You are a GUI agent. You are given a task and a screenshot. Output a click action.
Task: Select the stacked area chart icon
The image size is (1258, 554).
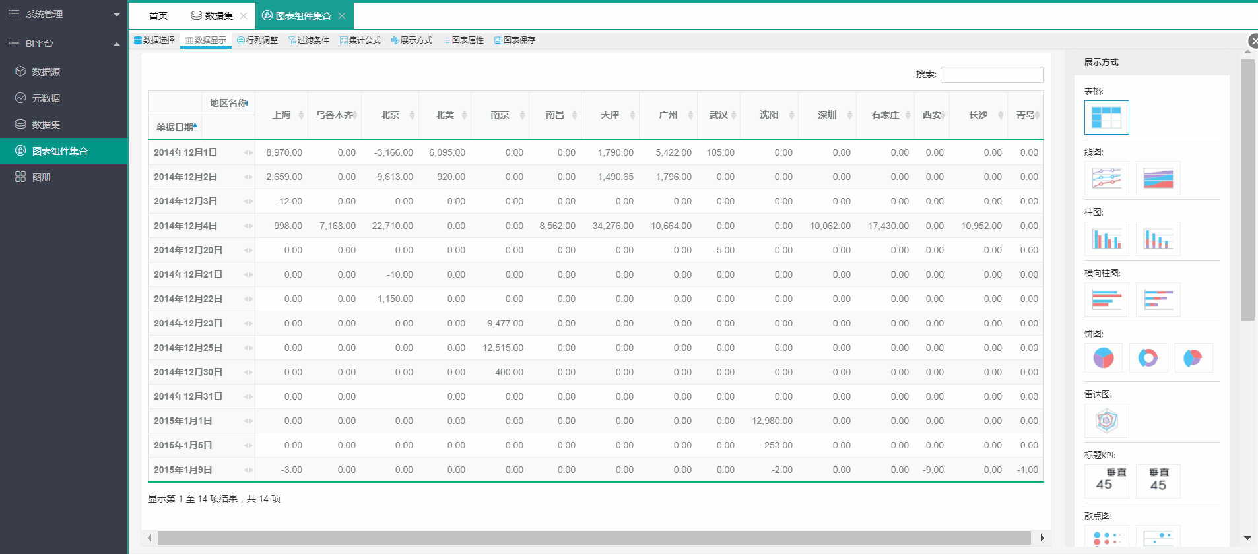click(1158, 178)
